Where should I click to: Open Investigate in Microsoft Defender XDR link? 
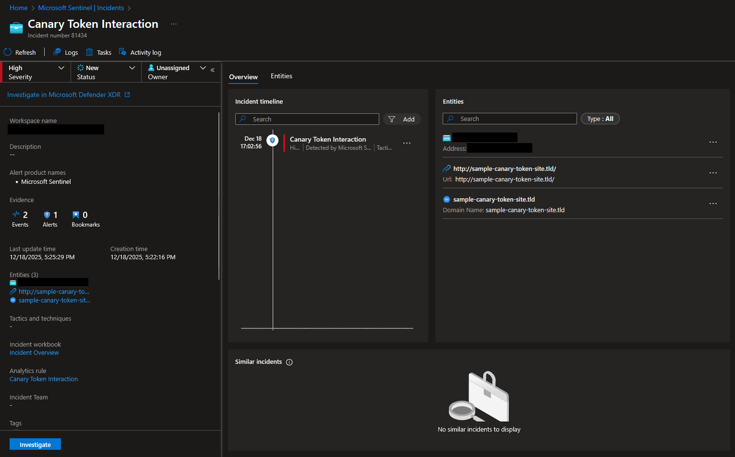[x=64, y=95]
